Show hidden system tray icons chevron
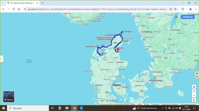This screenshot has height=111, width=199. [x=162, y=108]
